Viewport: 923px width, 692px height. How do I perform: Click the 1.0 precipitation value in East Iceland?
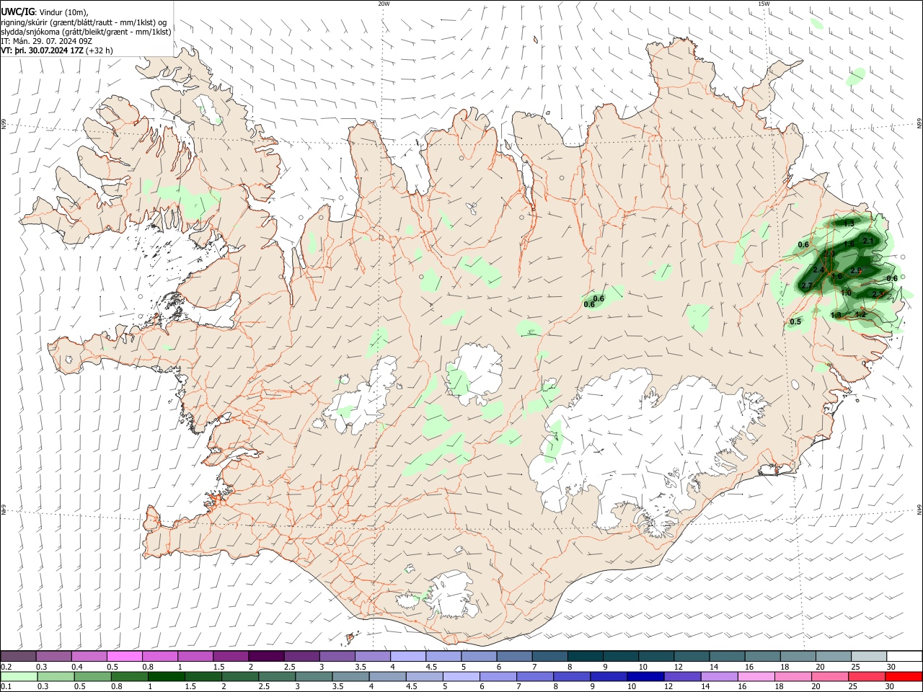(846, 293)
